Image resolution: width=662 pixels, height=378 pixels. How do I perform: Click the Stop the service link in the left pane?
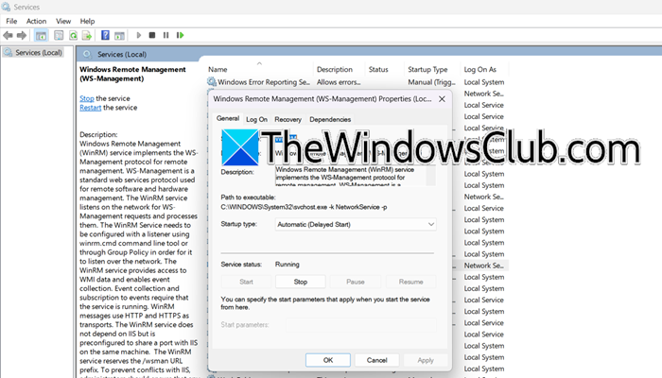[87, 98]
